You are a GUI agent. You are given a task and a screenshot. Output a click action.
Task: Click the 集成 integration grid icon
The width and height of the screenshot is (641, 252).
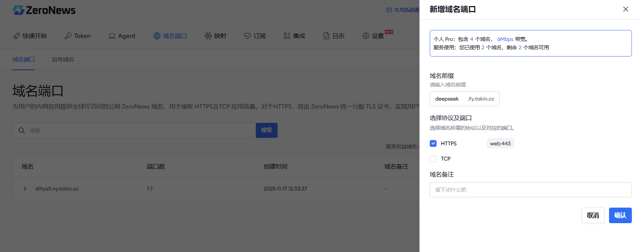tap(287, 36)
